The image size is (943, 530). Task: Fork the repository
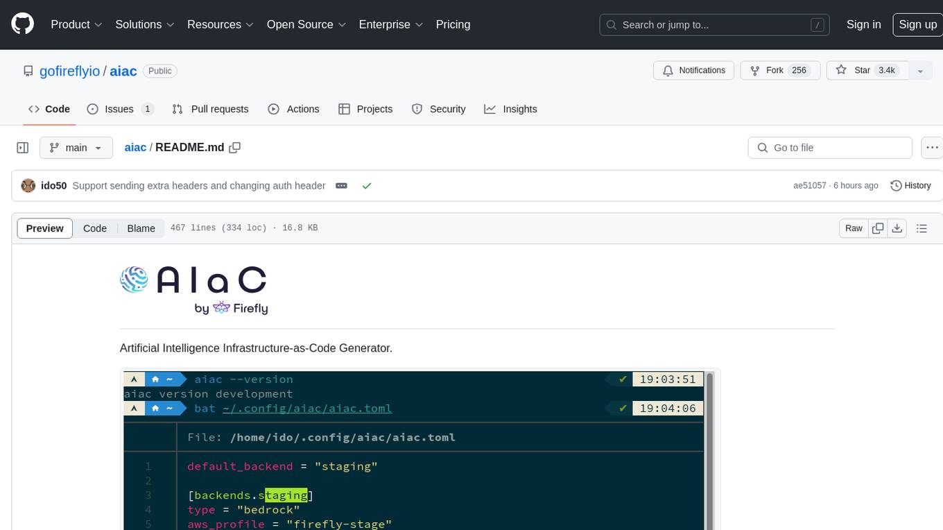click(781, 70)
